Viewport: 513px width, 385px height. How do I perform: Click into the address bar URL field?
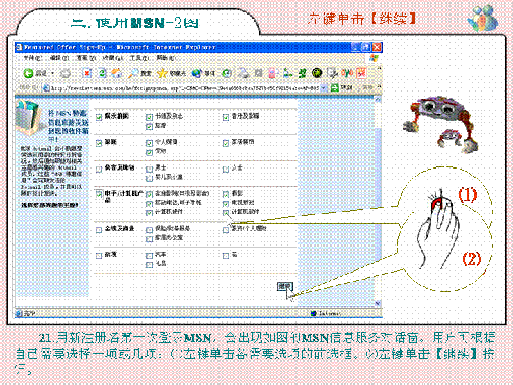coord(185,87)
